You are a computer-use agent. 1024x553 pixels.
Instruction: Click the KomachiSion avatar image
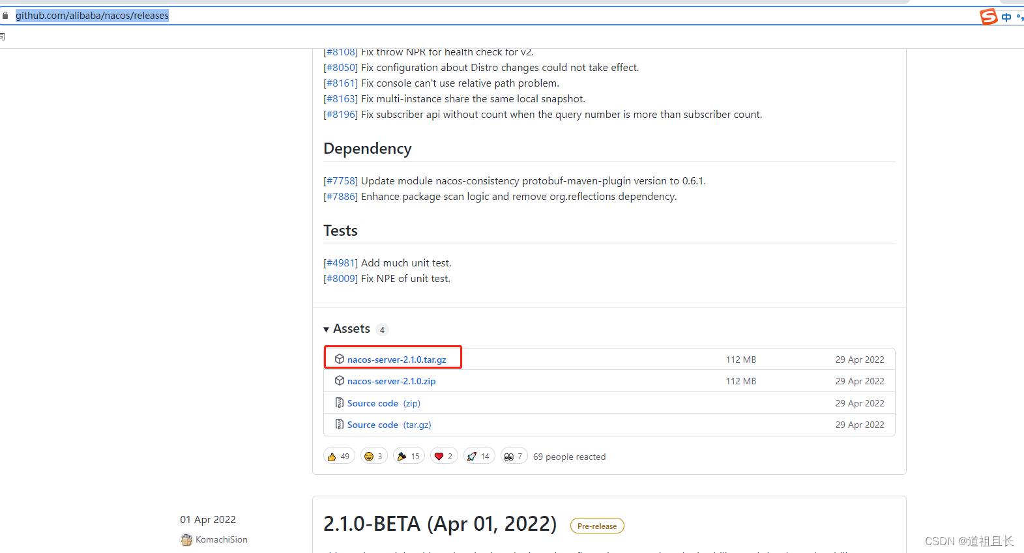186,539
